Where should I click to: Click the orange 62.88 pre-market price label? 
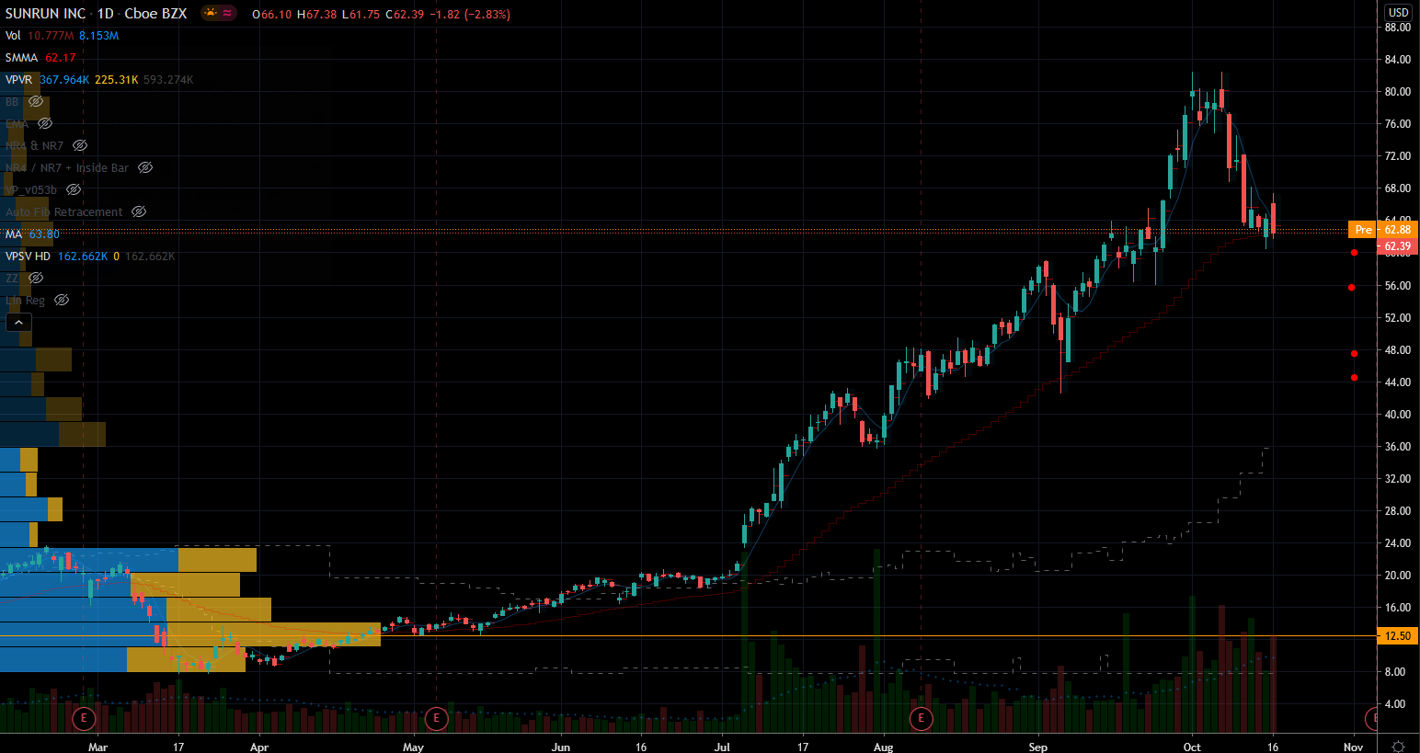pos(1398,230)
